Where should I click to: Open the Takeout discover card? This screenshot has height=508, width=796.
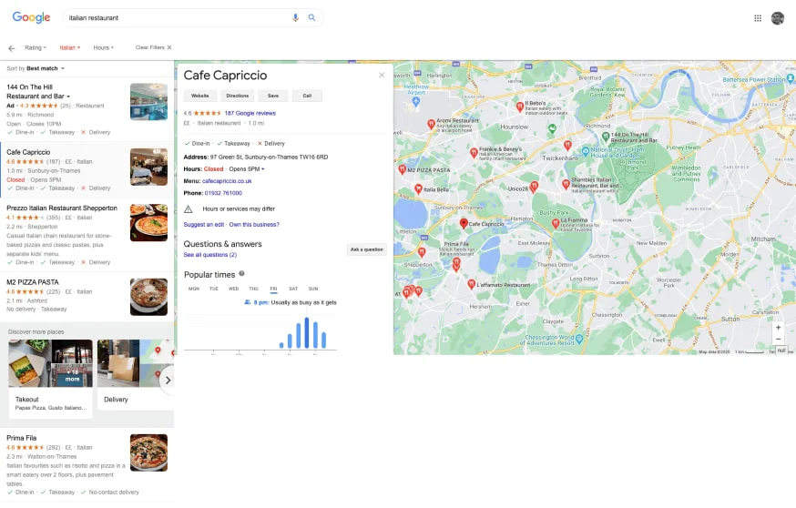tap(50, 379)
